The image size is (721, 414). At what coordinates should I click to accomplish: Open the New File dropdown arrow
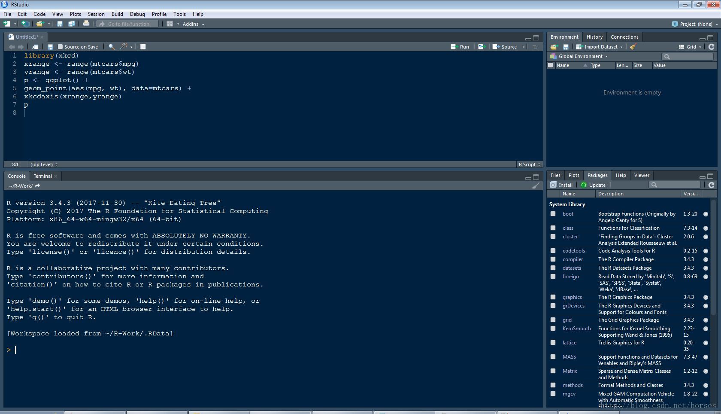click(15, 24)
